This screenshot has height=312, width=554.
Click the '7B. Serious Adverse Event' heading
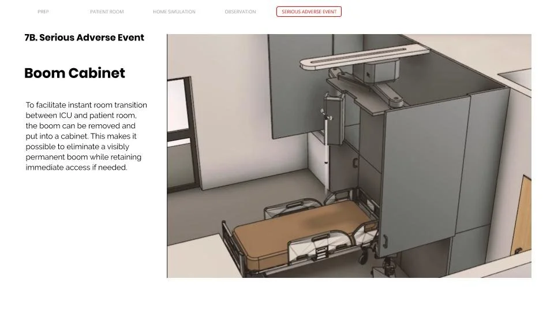(x=84, y=38)
